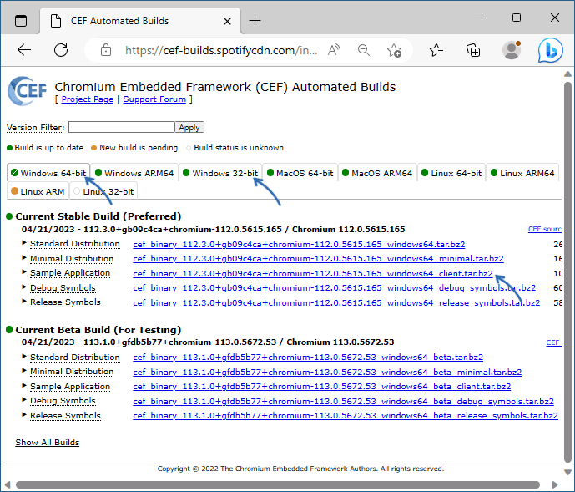This screenshot has height=492, width=575.
Task: Switch to the Linux 64-bit tab
Action: (x=451, y=173)
